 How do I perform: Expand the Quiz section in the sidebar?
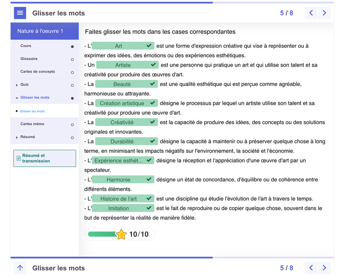(x=17, y=85)
